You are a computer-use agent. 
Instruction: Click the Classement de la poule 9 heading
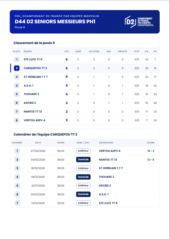tap(34, 43)
